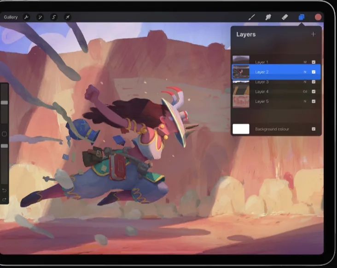Select the Eraser tool
337x268 pixels.
click(285, 17)
